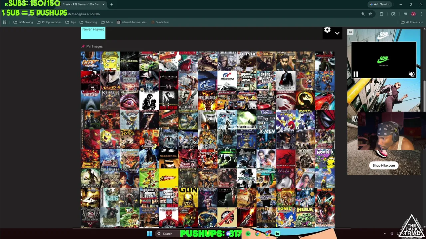
Task: Select the Sonic Mega Collection cover
Action: (286, 217)
